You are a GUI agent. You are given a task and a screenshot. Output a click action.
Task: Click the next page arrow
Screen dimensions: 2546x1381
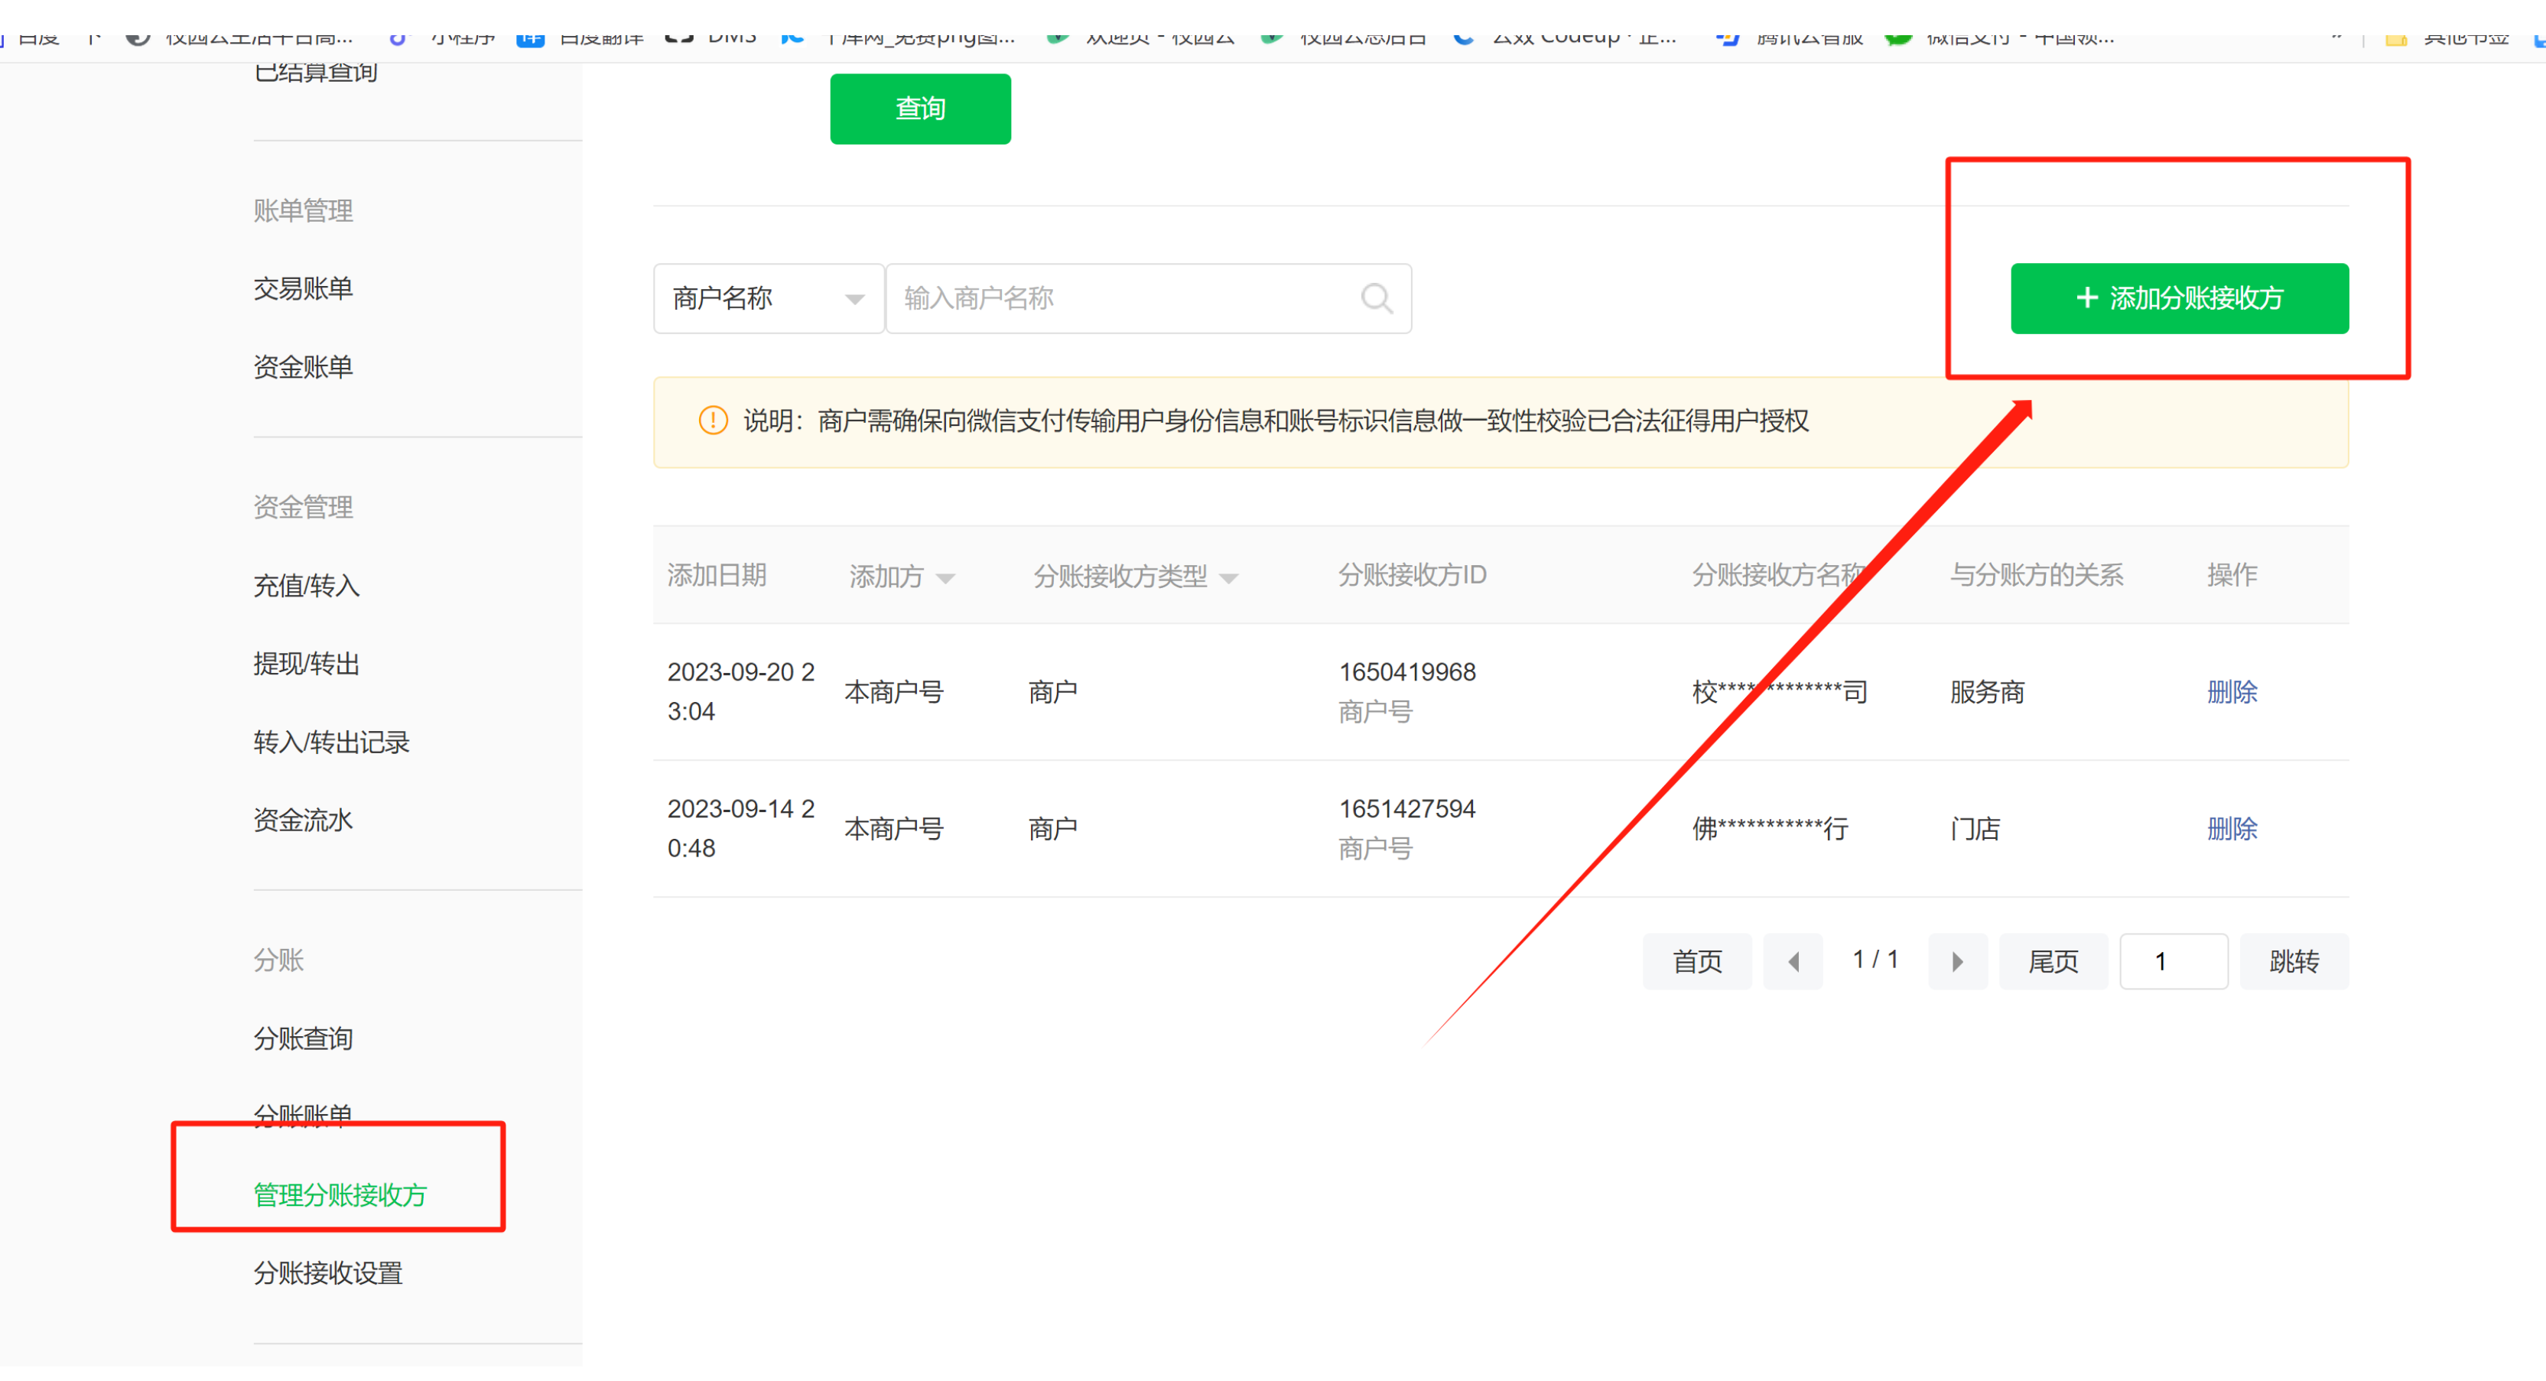point(1957,962)
